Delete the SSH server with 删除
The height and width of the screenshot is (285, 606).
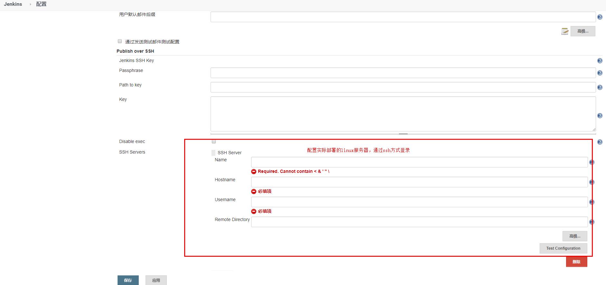[x=577, y=262]
